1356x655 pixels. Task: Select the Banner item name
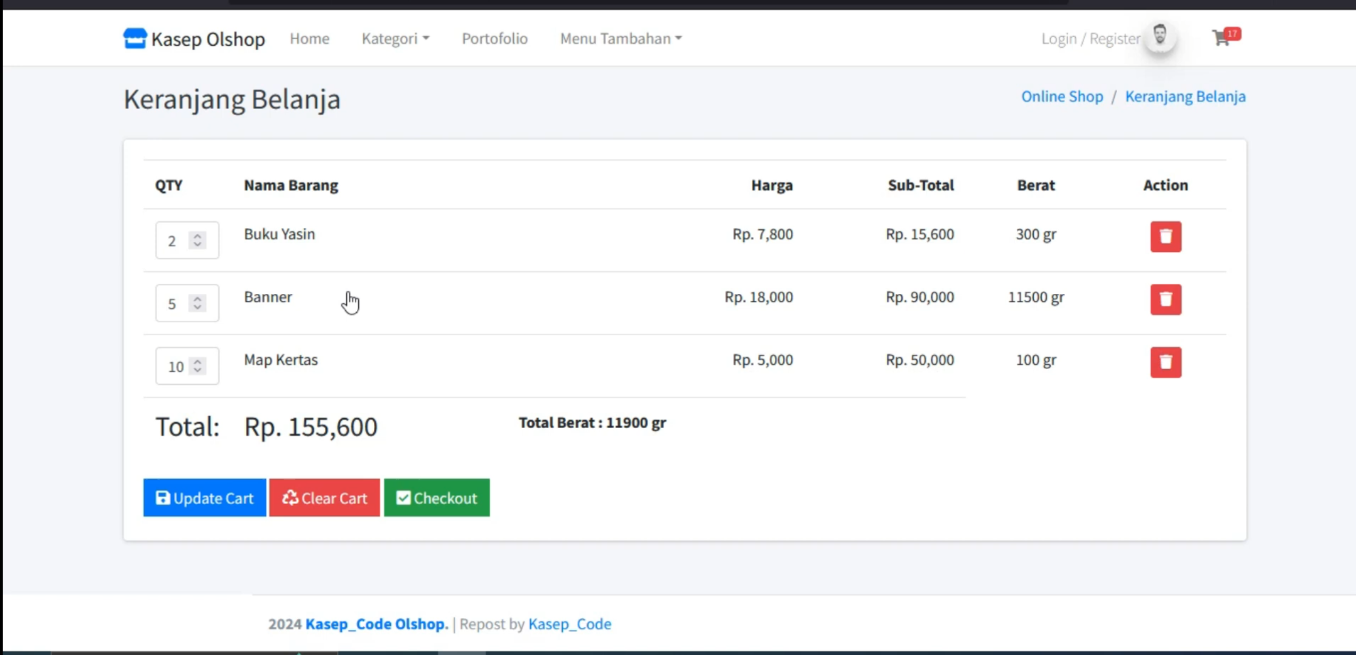point(268,296)
